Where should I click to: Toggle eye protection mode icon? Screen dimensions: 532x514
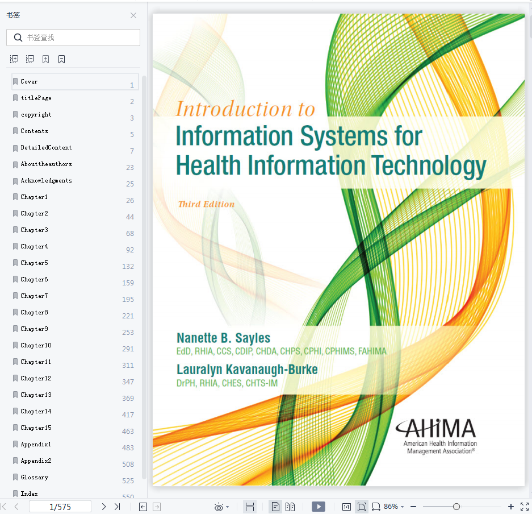pyautogui.click(x=219, y=507)
